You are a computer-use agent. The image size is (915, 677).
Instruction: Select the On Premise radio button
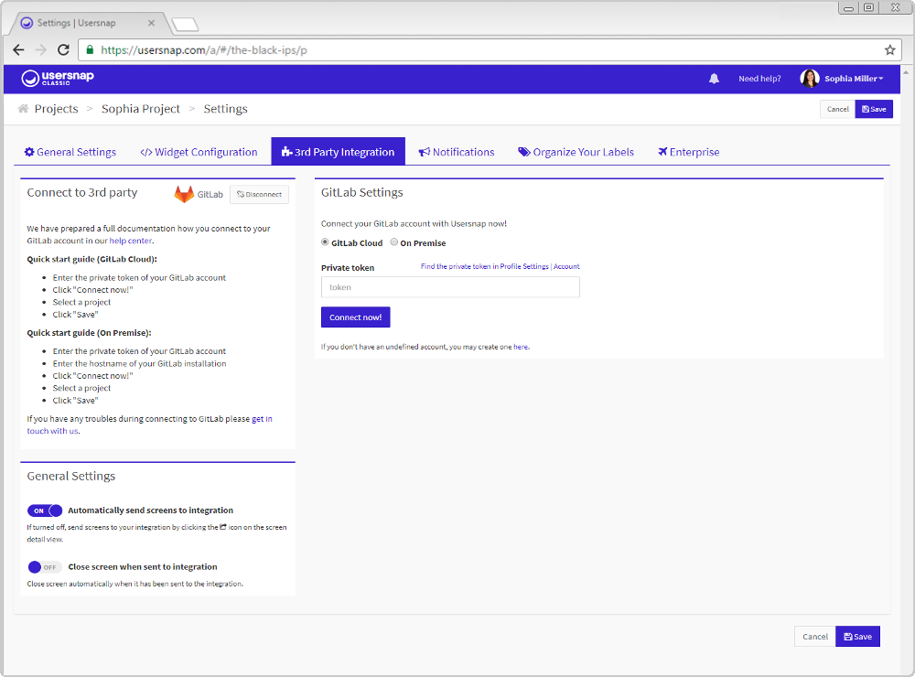[393, 242]
